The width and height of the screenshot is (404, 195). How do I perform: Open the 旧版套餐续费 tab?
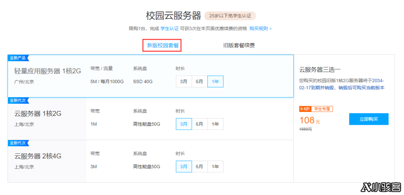click(x=239, y=46)
